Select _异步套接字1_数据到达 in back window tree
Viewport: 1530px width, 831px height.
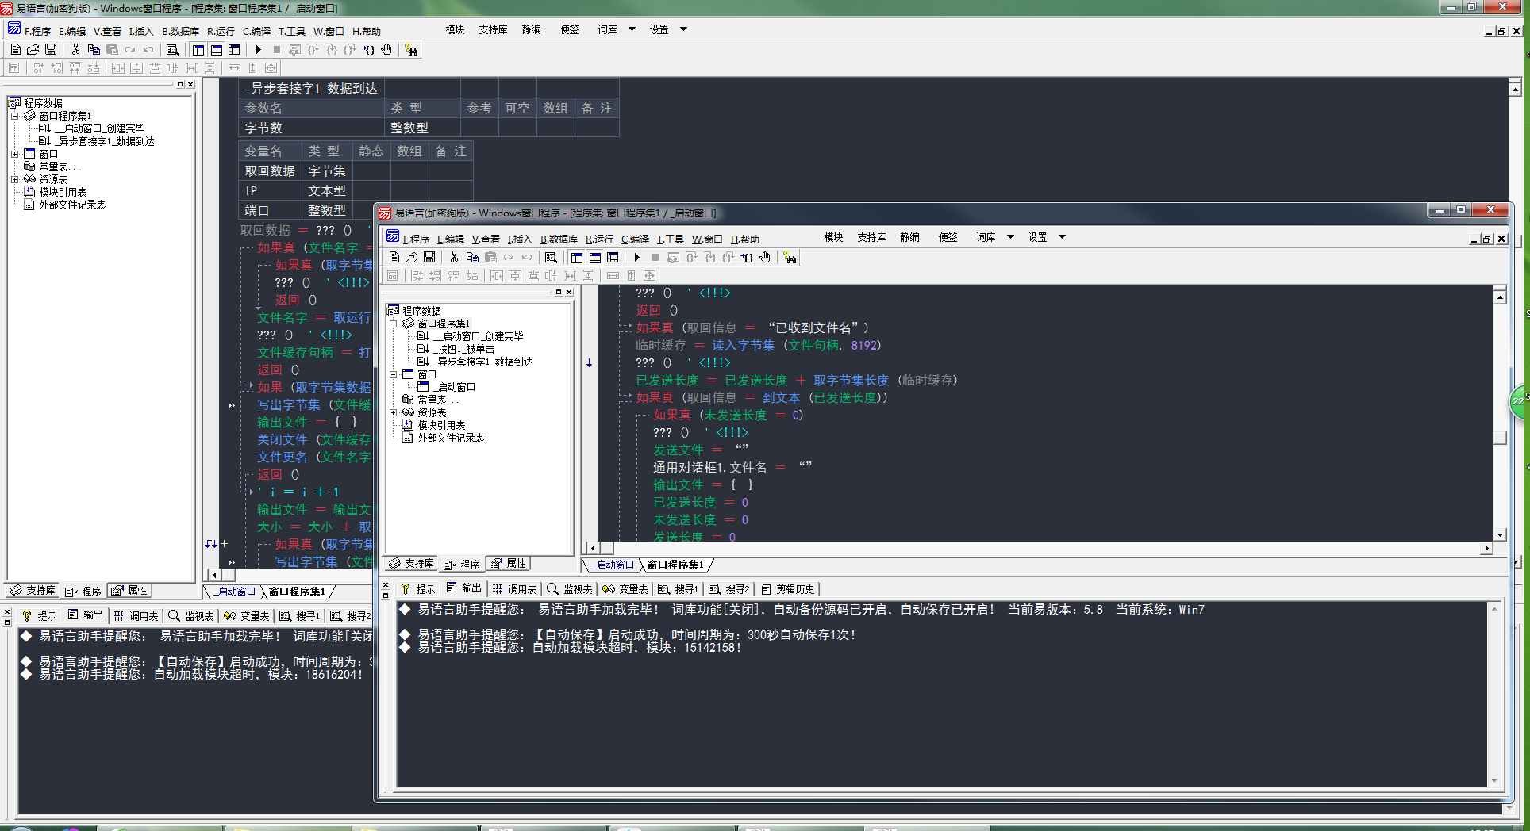(105, 141)
